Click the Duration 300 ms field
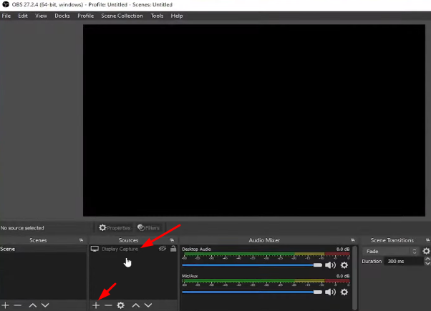Screen dimensions: 431x311 404,262
